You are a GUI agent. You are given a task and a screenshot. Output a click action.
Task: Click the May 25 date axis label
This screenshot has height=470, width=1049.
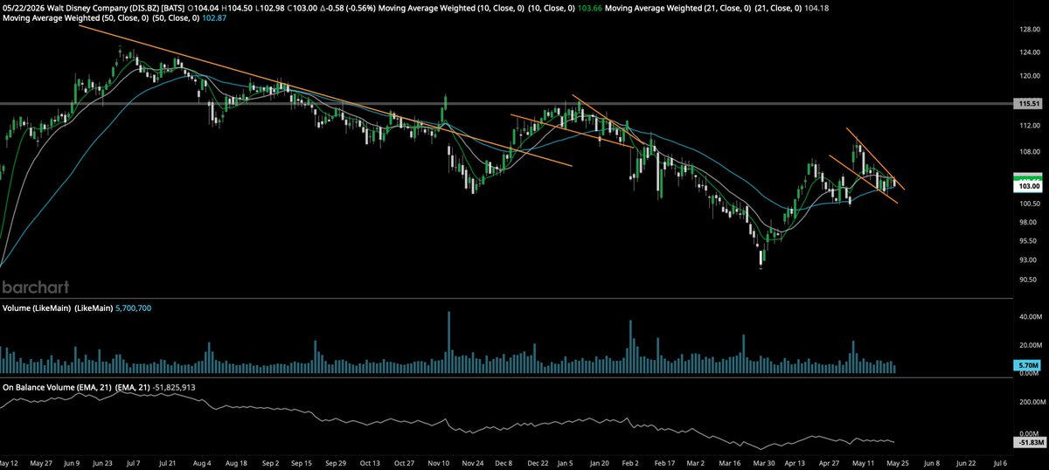pos(897,462)
